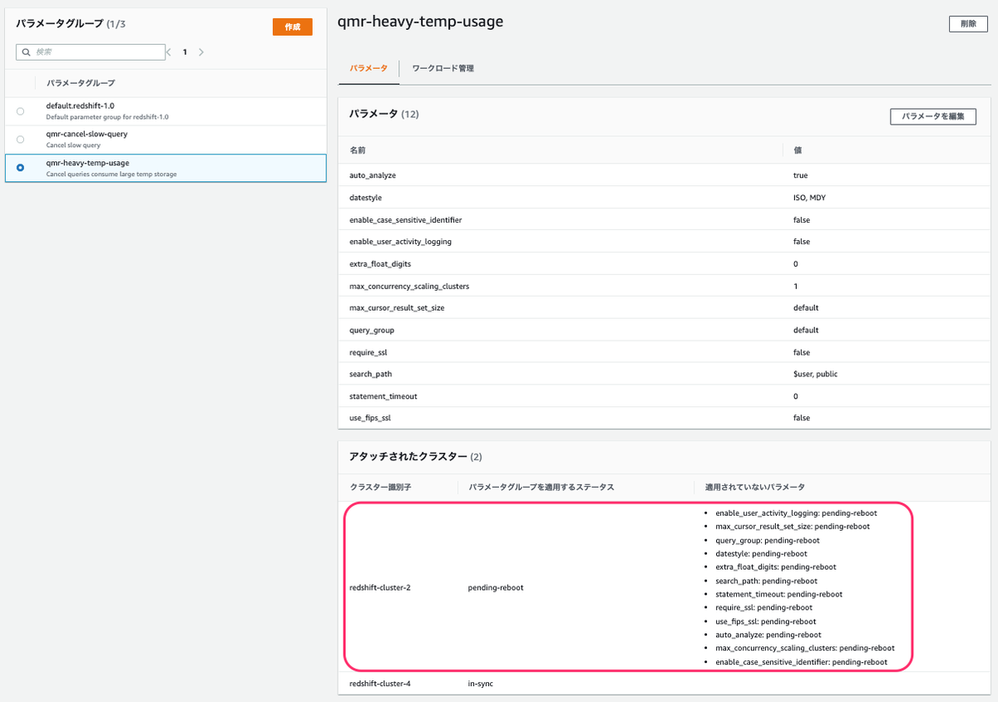Click in-sync status of redshift-cluster-4
Viewport: 998px width, 702px height.
pos(482,684)
